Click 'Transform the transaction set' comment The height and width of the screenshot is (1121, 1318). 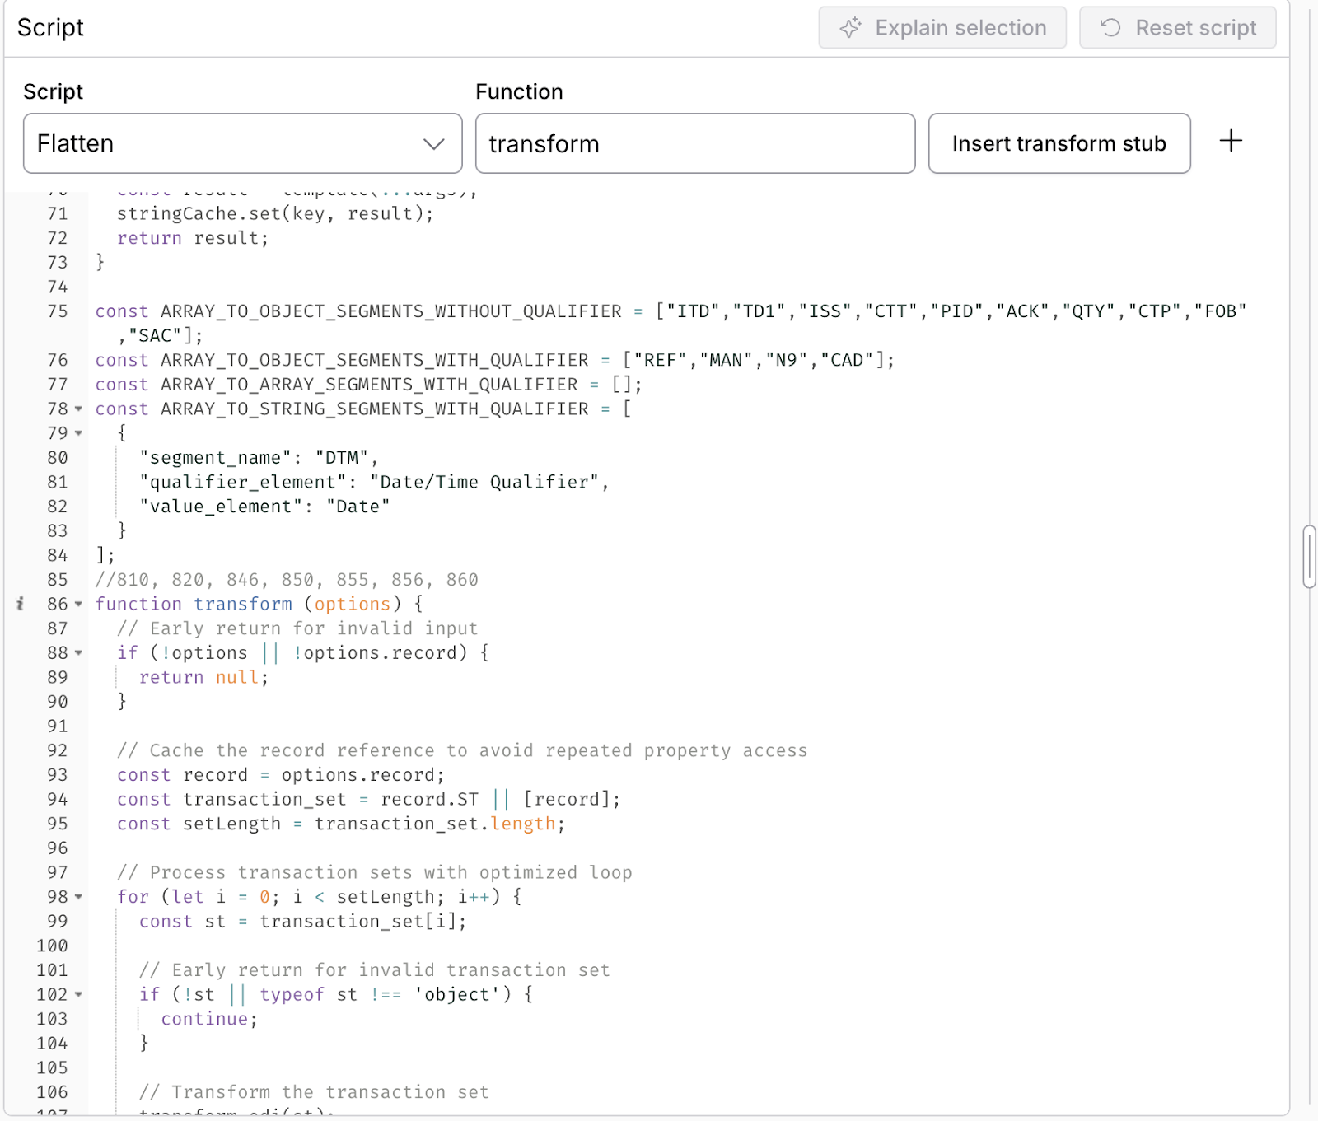[314, 1092]
